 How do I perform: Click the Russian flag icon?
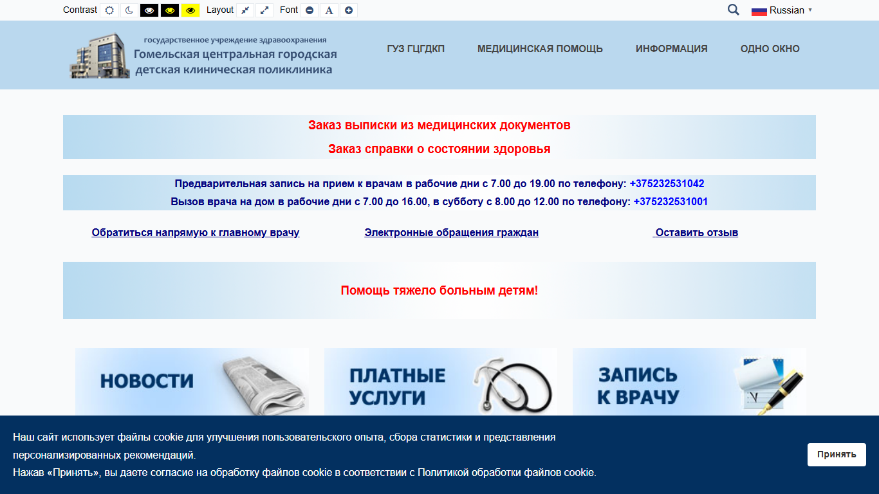(x=759, y=11)
